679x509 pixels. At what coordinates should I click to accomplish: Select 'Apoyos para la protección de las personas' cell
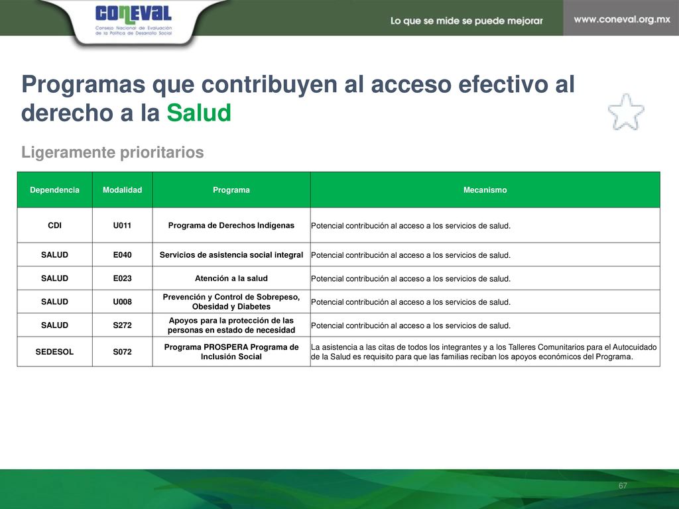(x=231, y=325)
